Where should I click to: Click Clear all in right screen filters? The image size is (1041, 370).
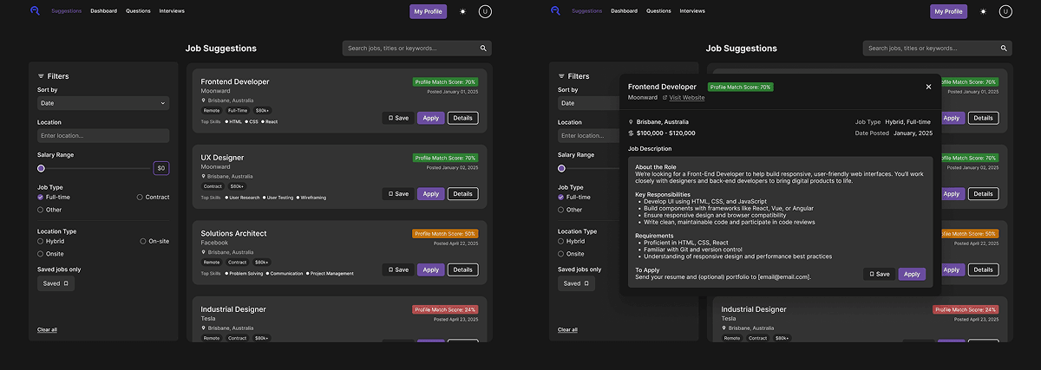pyautogui.click(x=567, y=329)
